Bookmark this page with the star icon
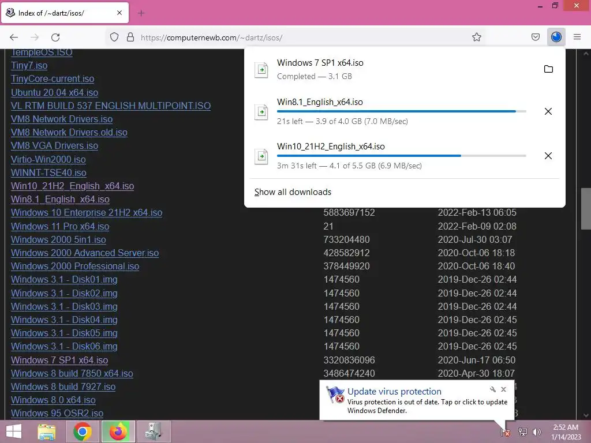This screenshot has width=591, height=443. [x=476, y=37]
